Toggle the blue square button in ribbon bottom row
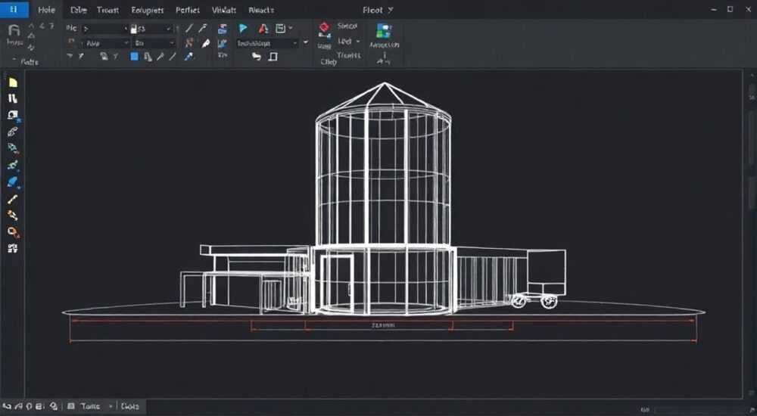This screenshot has width=757, height=416. point(134,57)
